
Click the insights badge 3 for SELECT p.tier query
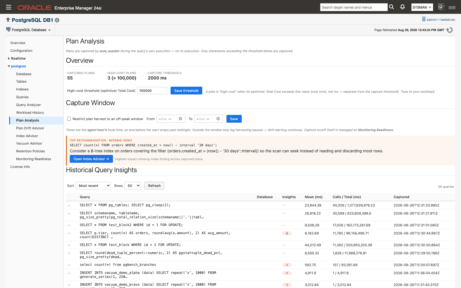(x=287, y=233)
